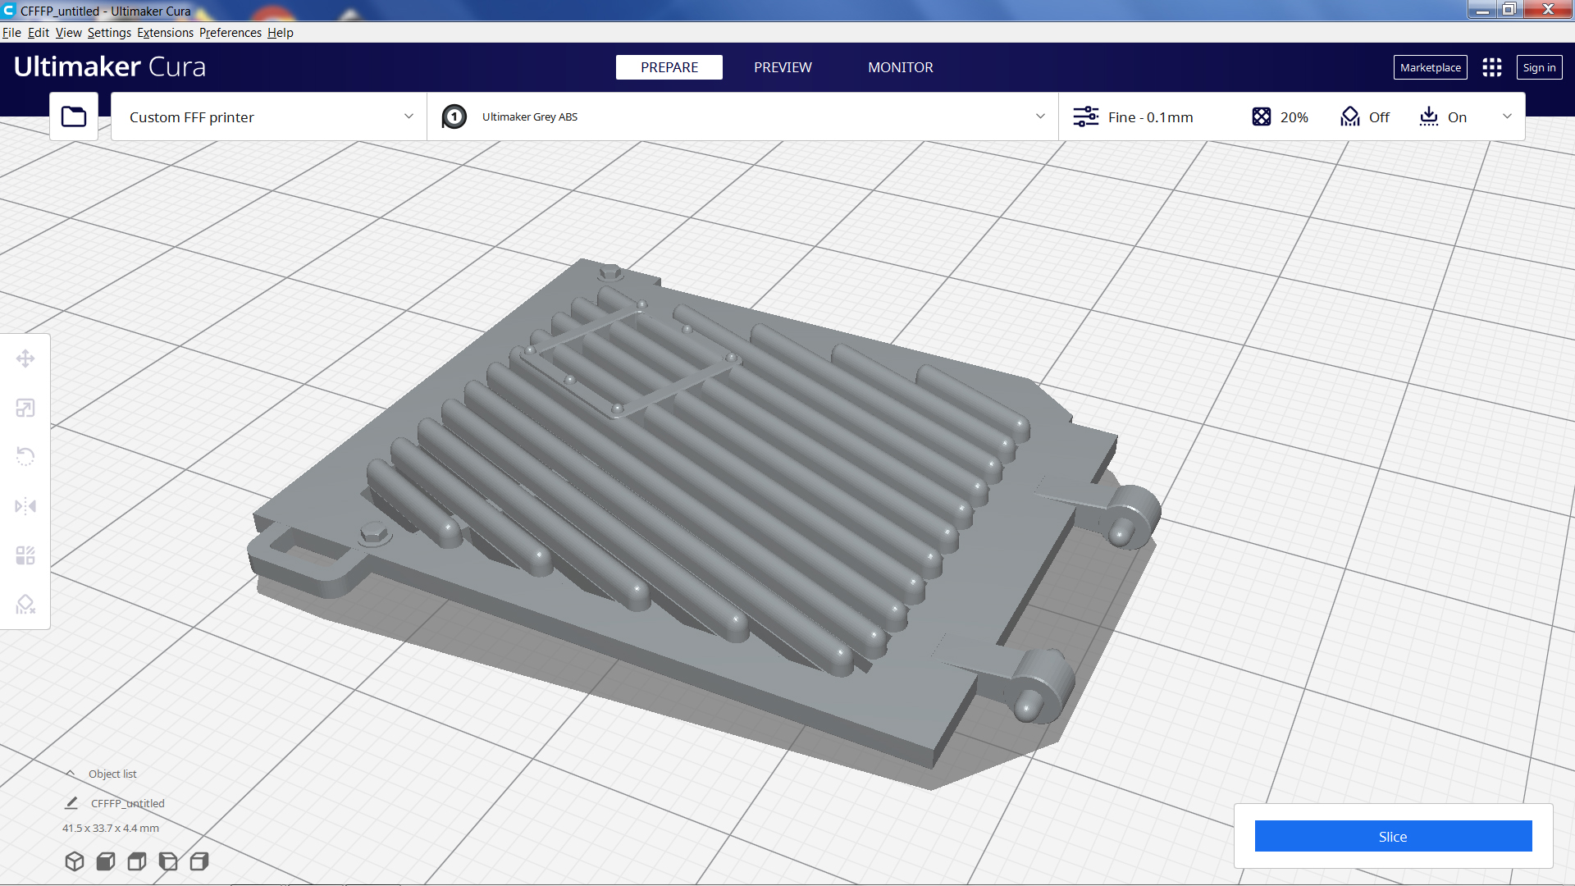This screenshot has width=1575, height=886.
Task: Click the adhesion On icon
Action: (x=1429, y=116)
